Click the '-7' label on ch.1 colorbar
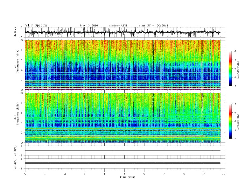This screenshot has height=195, width=252. (x=235, y=86)
